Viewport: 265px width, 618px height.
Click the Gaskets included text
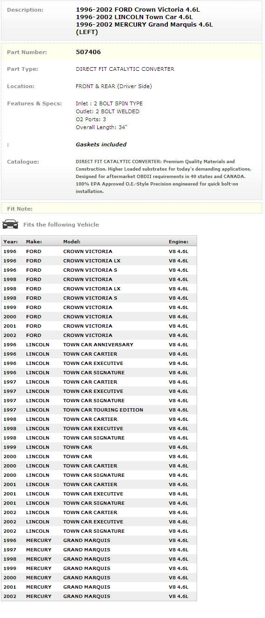[101, 144]
